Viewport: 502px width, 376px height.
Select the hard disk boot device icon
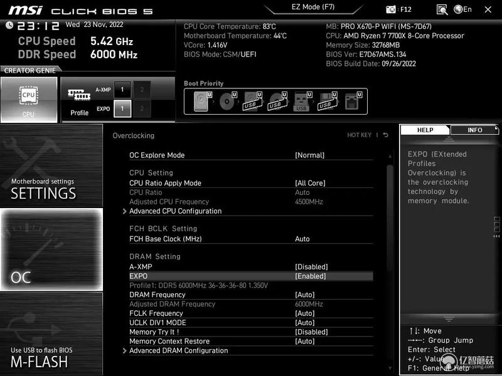click(202, 102)
